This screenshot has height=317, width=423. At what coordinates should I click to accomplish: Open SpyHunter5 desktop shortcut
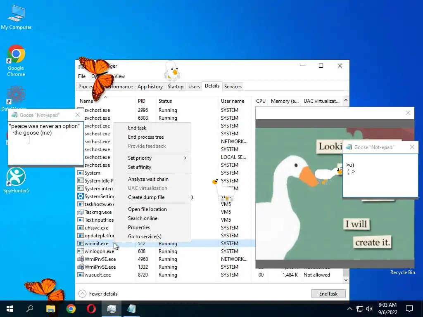click(16, 180)
